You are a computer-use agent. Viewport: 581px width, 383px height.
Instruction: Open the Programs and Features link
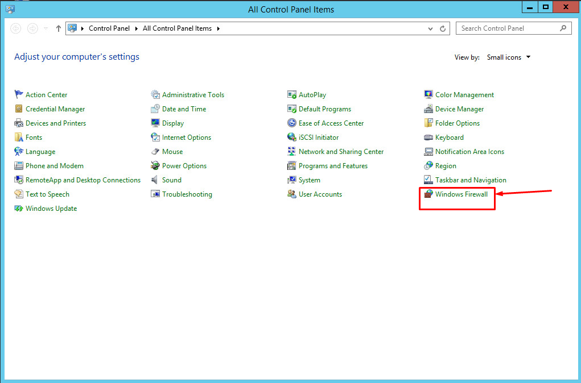click(x=333, y=166)
